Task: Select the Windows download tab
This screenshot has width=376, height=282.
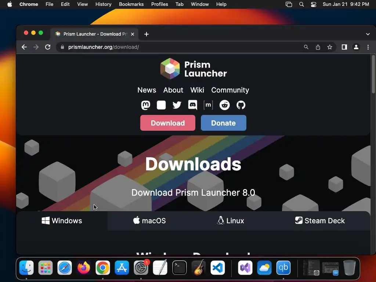Action: tap(62, 221)
